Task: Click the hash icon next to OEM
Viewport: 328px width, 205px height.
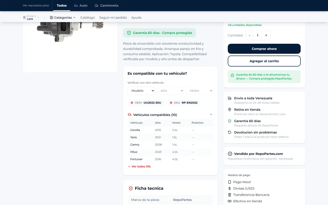Action: coord(132,103)
